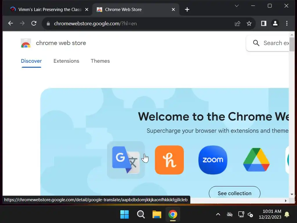Open the tab search dropdown arrow
The height and width of the screenshot is (223, 297).
click(237, 6)
